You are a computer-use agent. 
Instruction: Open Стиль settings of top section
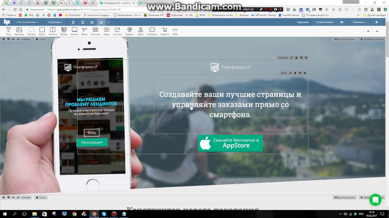[x=41, y=39]
